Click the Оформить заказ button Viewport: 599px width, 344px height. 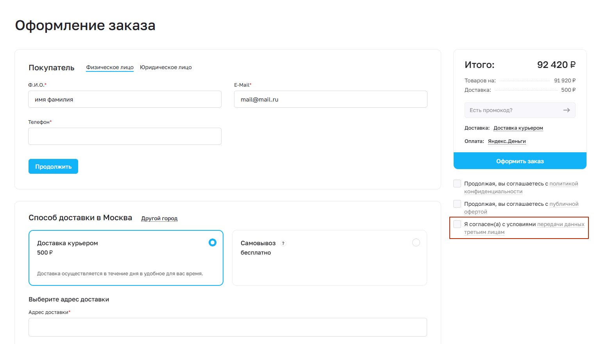coord(520,161)
